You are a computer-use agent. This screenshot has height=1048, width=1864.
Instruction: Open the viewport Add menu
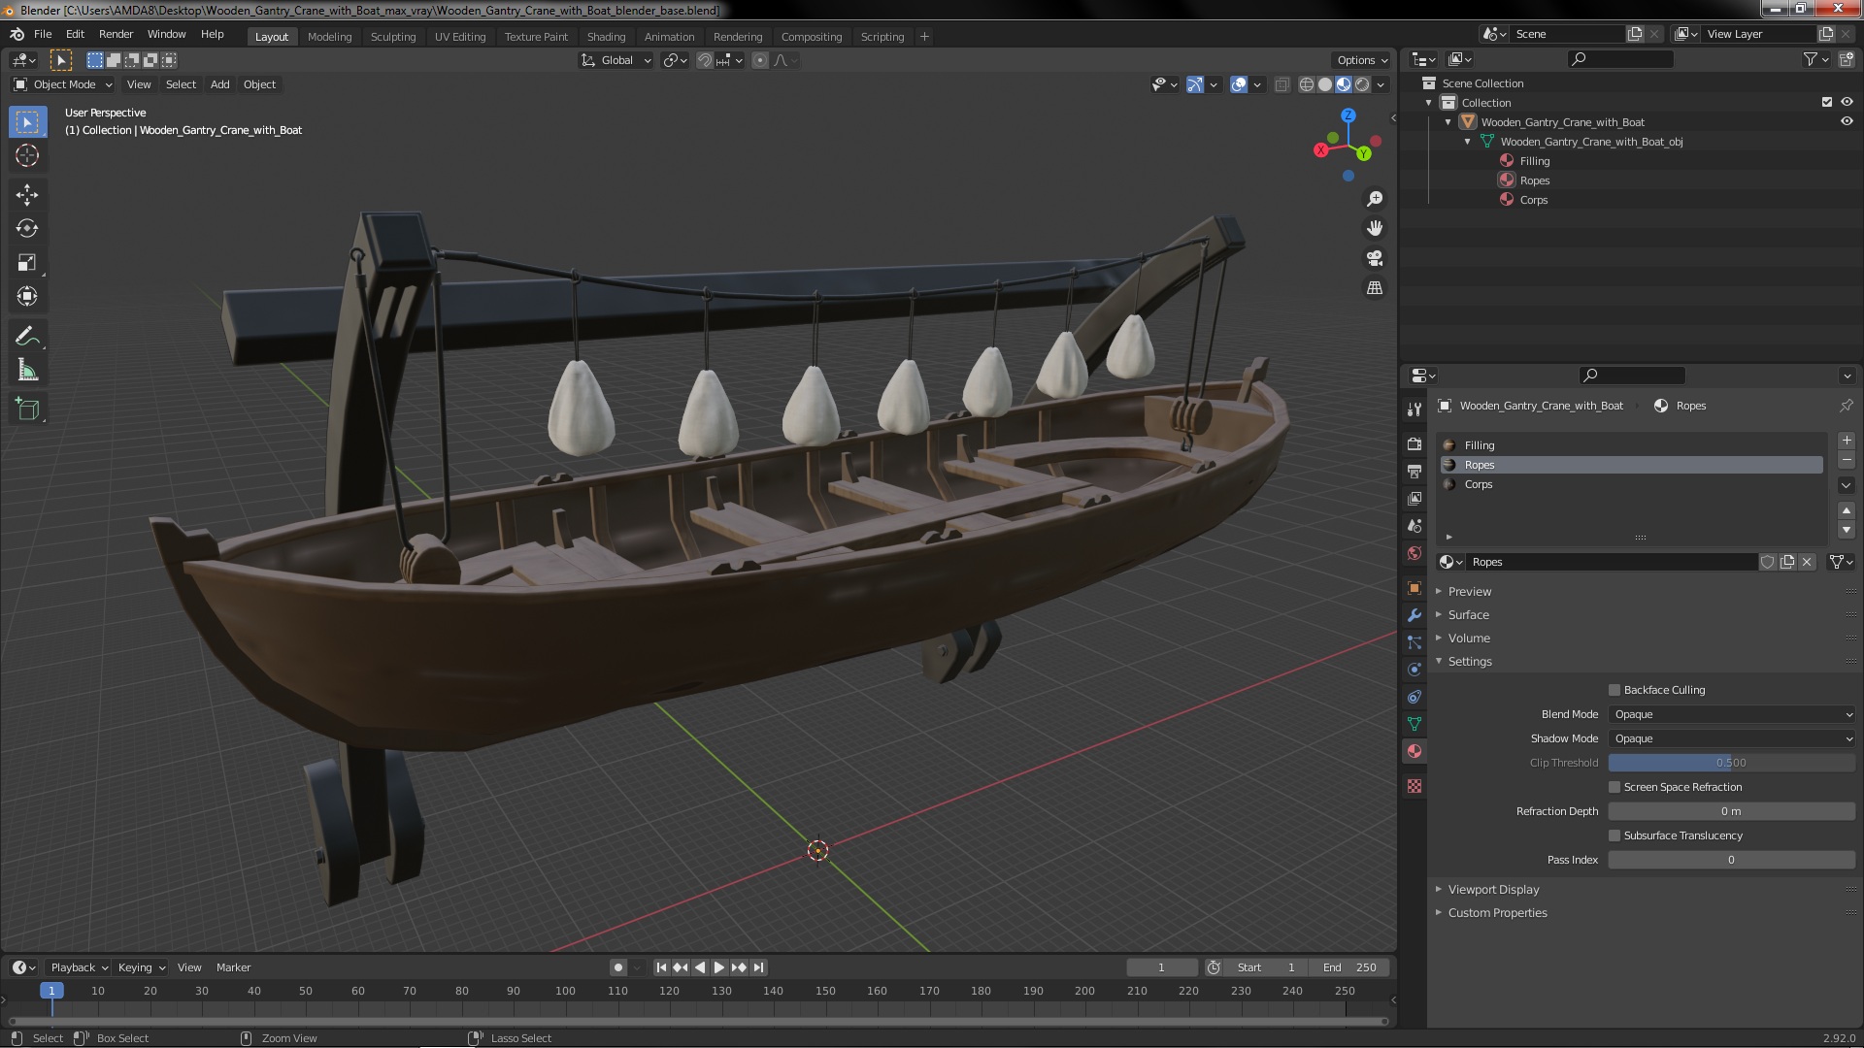coord(220,84)
